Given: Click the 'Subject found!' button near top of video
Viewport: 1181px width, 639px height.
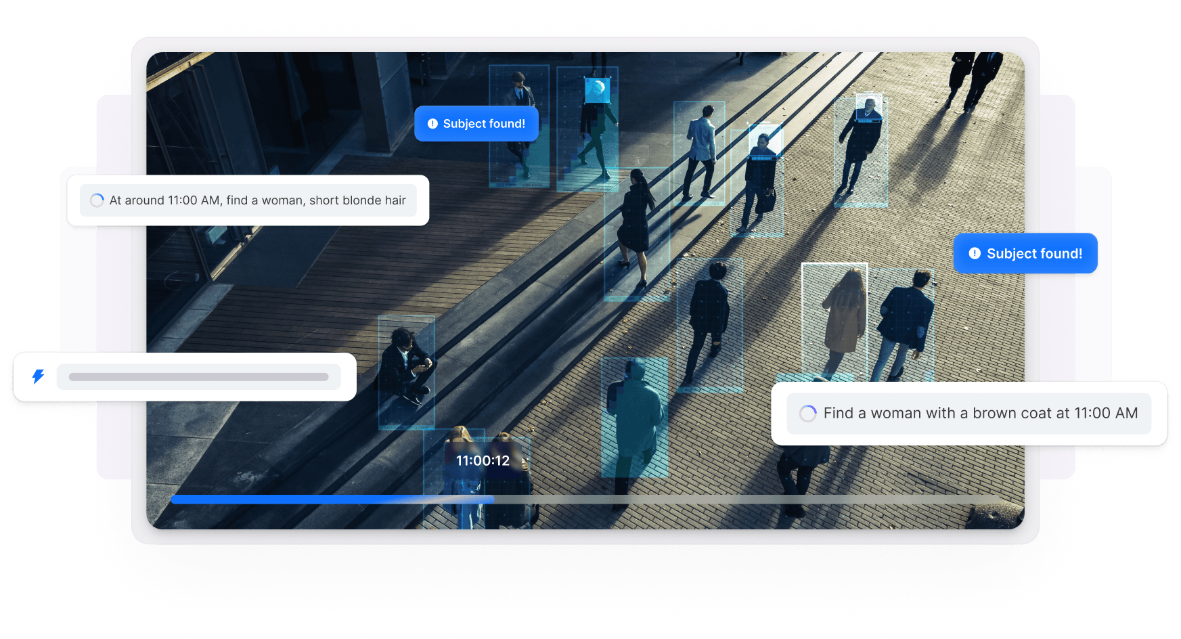Looking at the screenshot, I should [476, 123].
